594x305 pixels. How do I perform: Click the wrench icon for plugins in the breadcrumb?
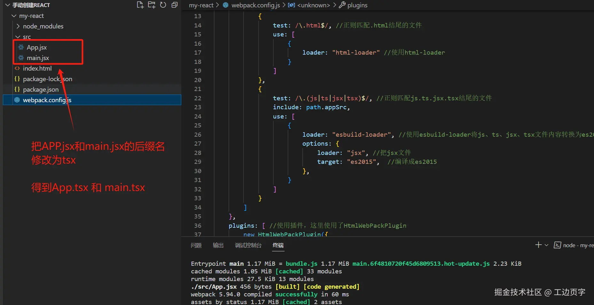click(342, 5)
